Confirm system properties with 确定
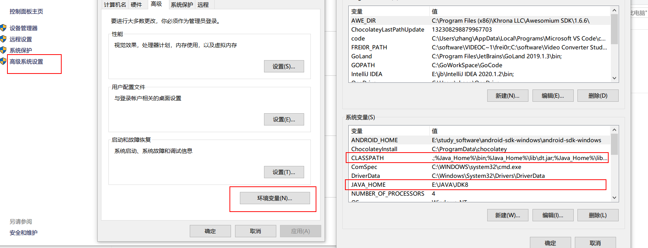Image resolution: width=648 pixels, height=248 pixels. [210, 231]
